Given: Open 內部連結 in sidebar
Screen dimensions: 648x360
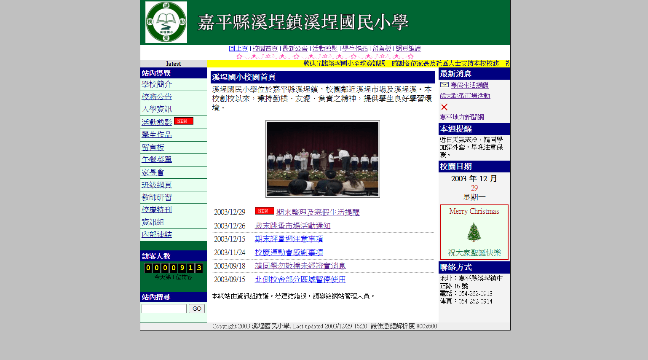Looking at the screenshot, I should 157,235.
